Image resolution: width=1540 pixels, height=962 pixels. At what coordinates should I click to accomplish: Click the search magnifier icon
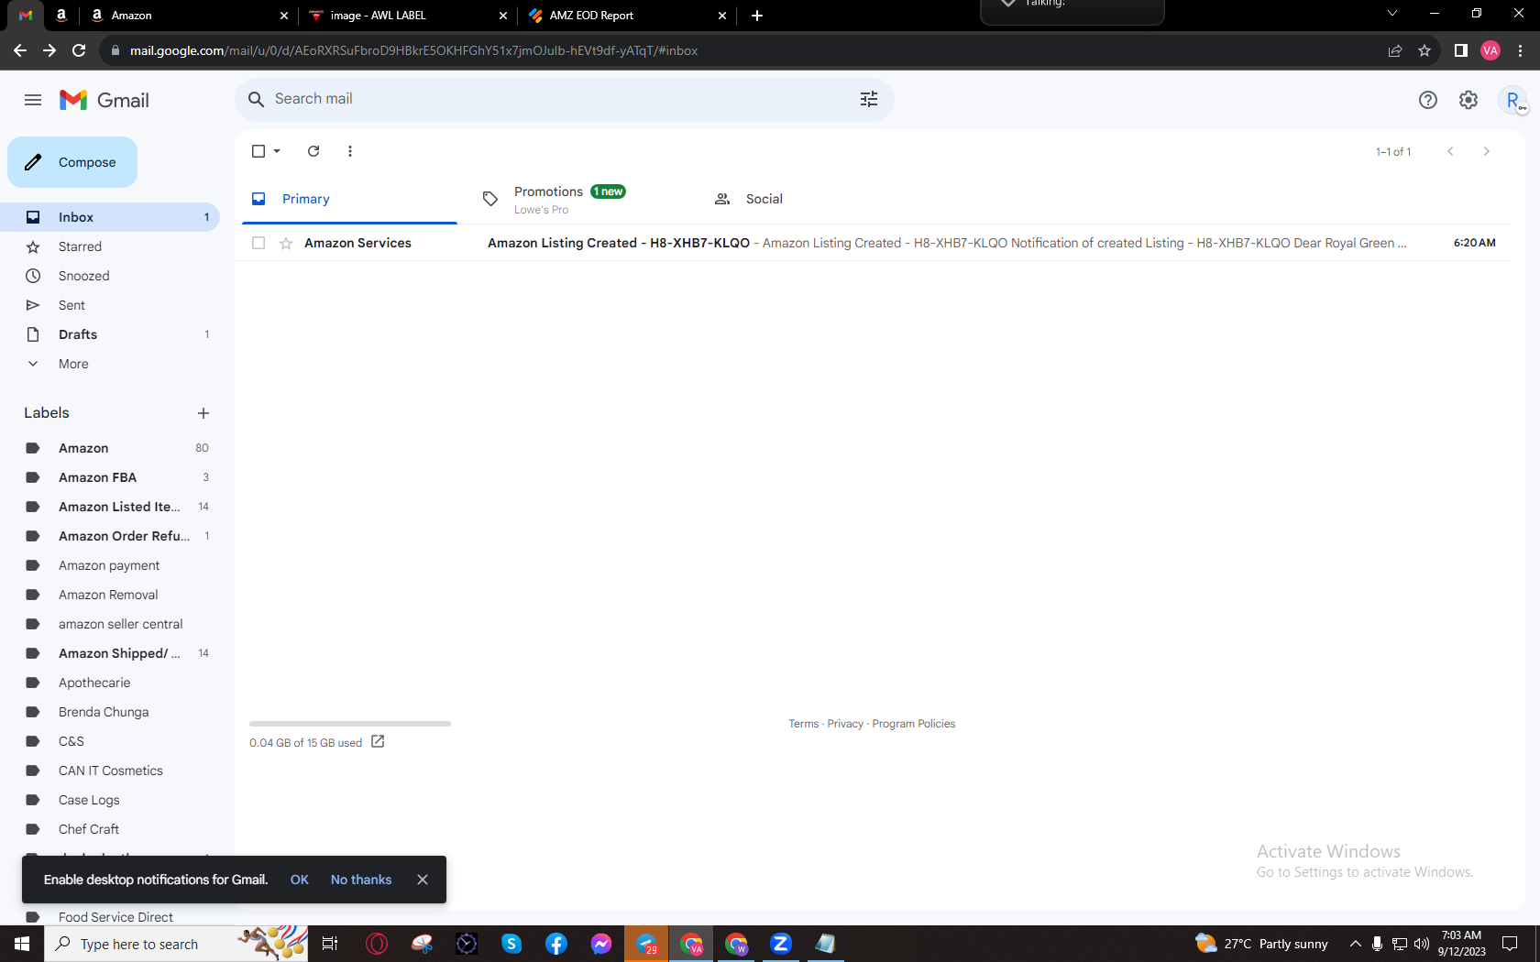pyautogui.click(x=256, y=99)
